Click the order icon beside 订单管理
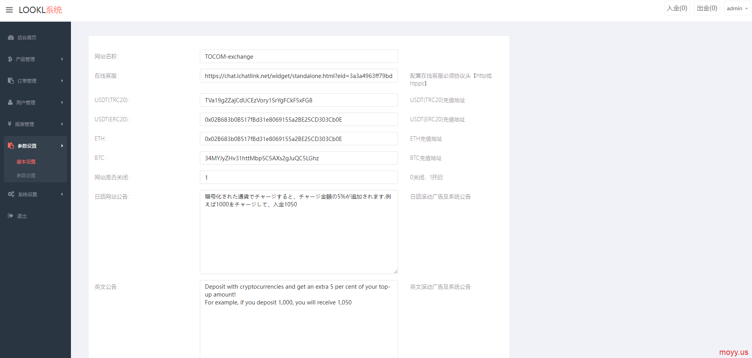 [x=11, y=80]
